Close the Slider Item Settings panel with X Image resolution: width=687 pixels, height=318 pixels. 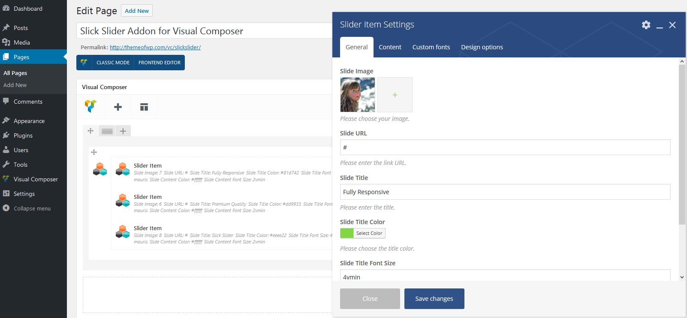pyautogui.click(x=672, y=25)
